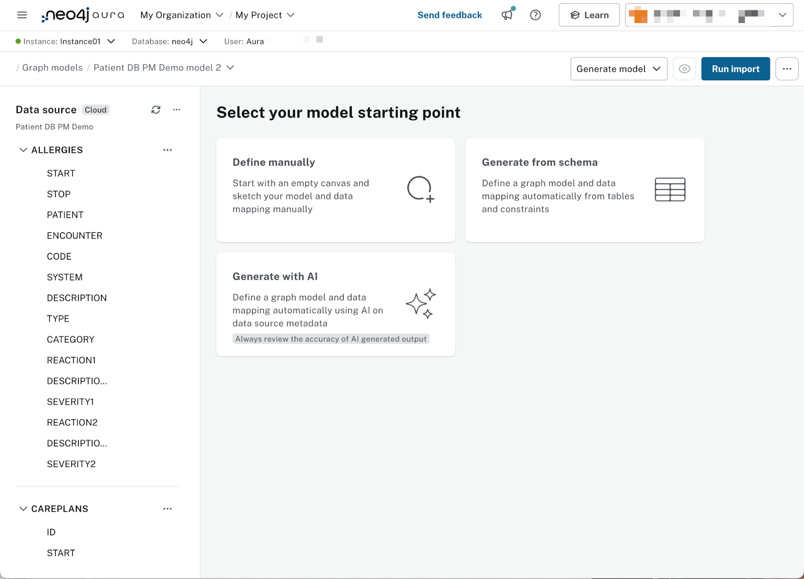
Task: Open CAREPLANS table options ellipsis
Action: [167, 509]
